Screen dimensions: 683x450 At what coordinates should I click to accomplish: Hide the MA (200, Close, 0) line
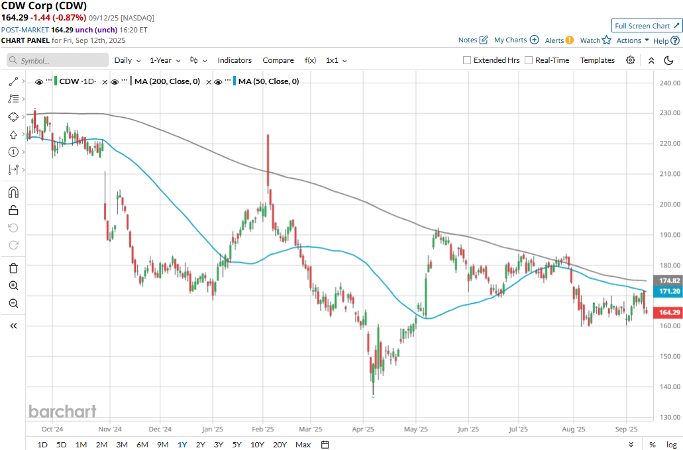point(115,82)
